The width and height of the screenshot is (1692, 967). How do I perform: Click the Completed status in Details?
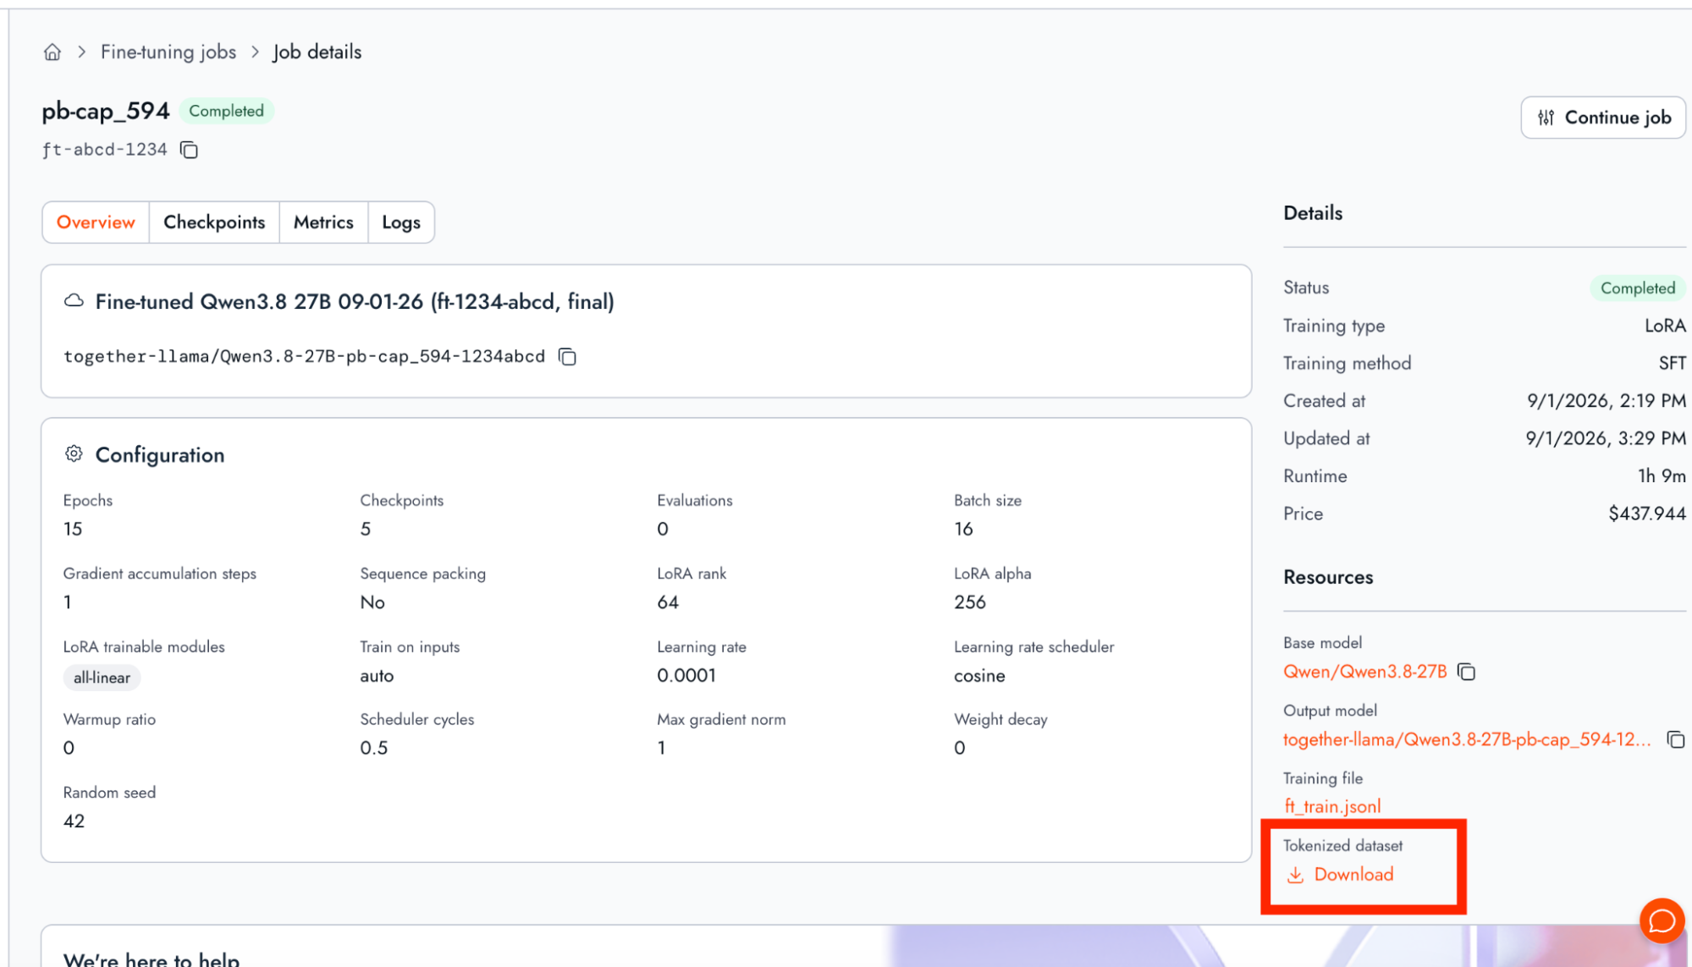[x=1638, y=288]
